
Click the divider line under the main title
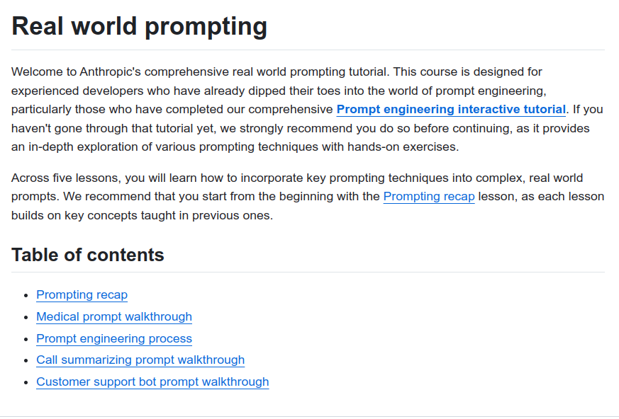[x=308, y=50]
